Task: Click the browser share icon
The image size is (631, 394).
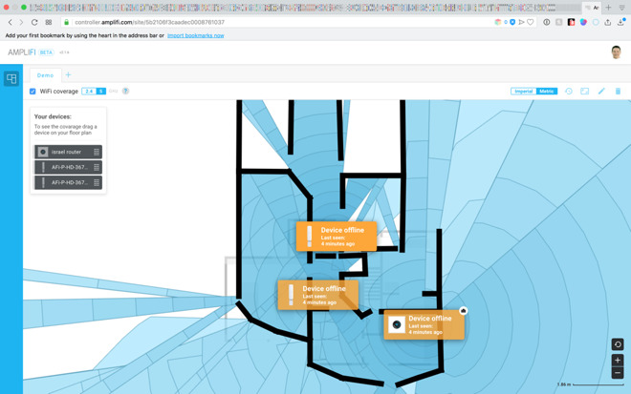Action: tap(608, 23)
